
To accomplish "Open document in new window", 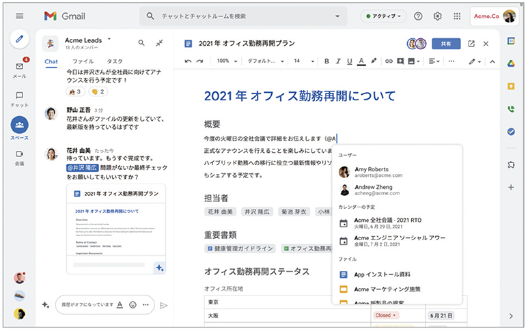I will (471, 44).
